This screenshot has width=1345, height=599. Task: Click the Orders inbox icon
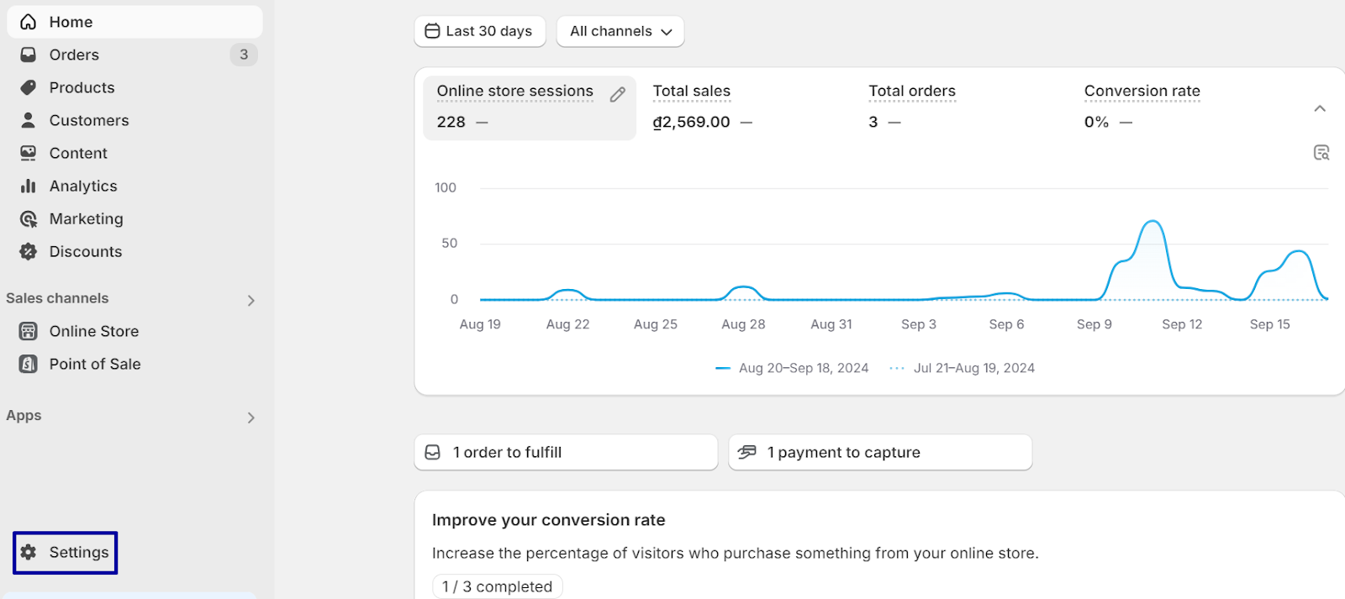coord(28,55)
